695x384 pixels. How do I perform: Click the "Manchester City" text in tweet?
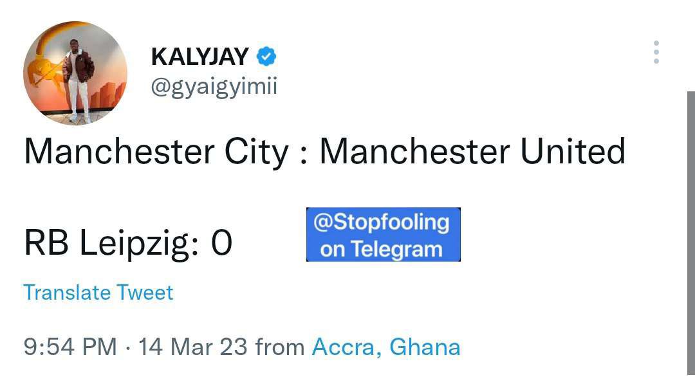click(x=156, y=152)
